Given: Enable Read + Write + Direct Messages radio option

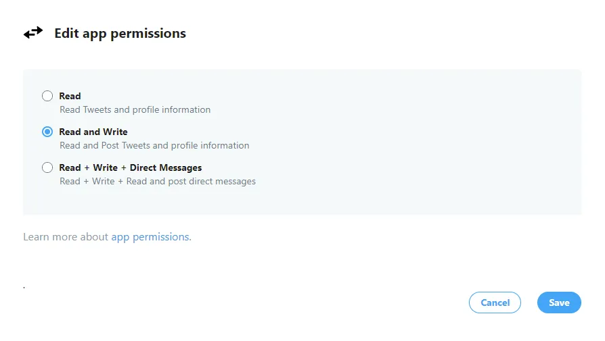Looking at the screenshot, I should tap(47, 167).
